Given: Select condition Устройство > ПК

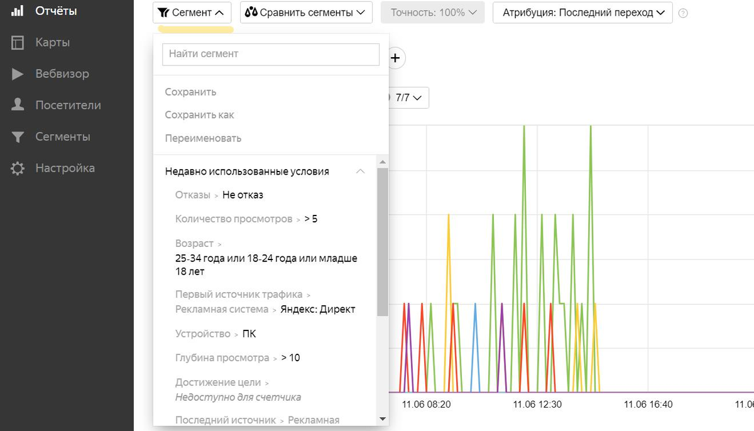Looking at the screenshot, I should click(x=216, y=334).
